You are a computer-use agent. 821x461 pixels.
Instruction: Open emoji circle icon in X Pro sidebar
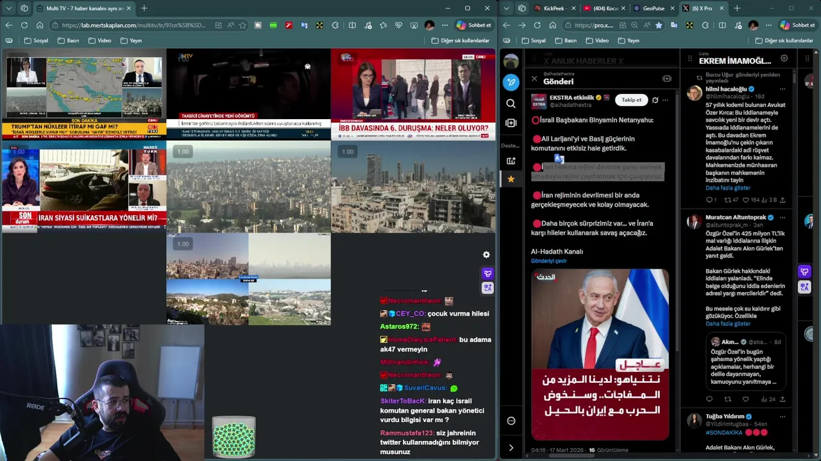(x=511, y=421)
